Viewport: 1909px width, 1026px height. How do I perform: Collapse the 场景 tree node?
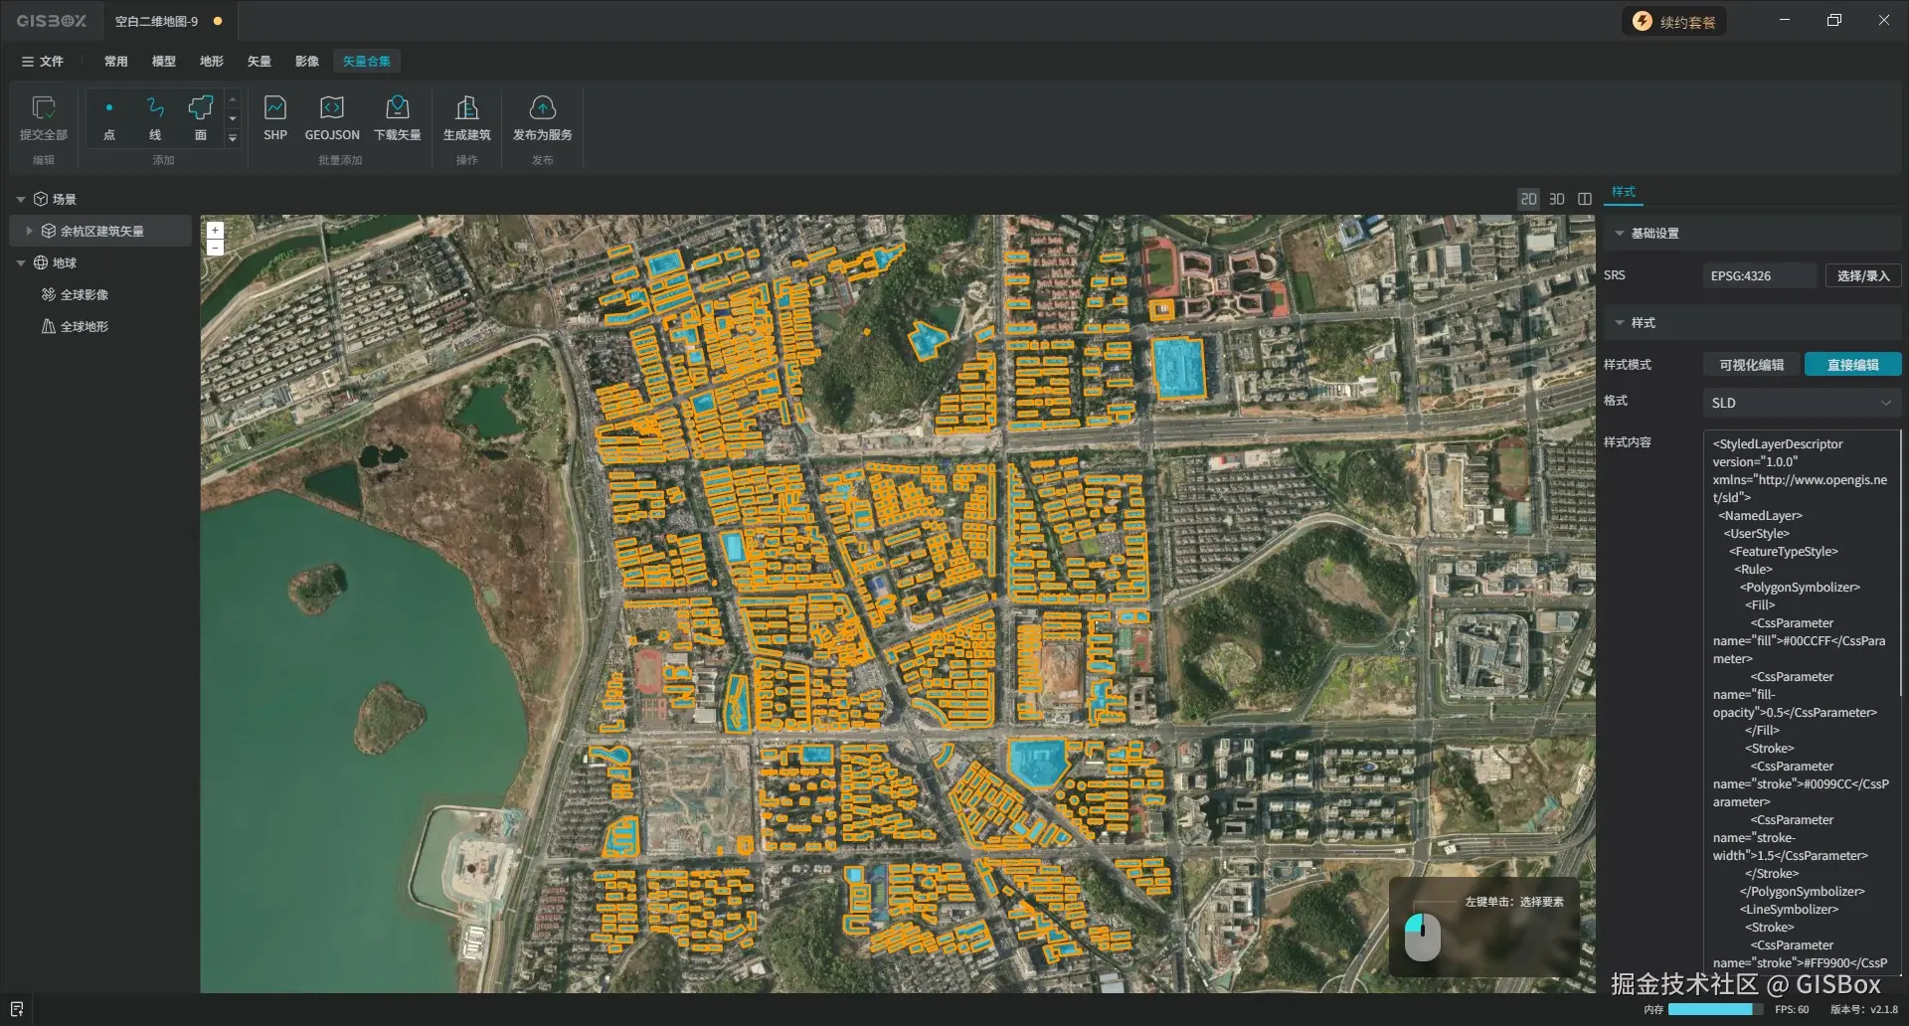point(21,199)
